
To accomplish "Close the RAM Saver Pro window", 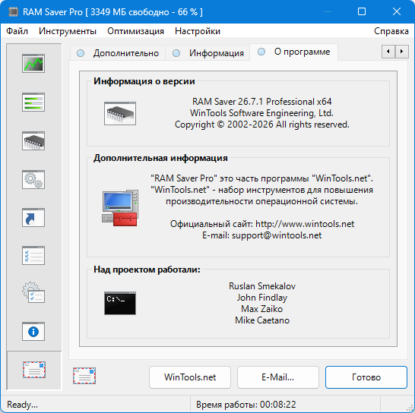I will (397, 11).
